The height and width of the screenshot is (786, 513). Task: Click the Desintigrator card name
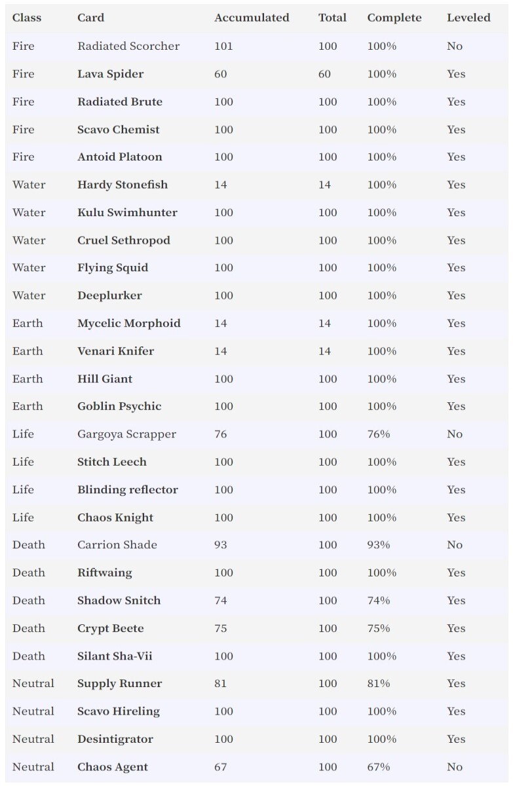(x=115, y=739)
